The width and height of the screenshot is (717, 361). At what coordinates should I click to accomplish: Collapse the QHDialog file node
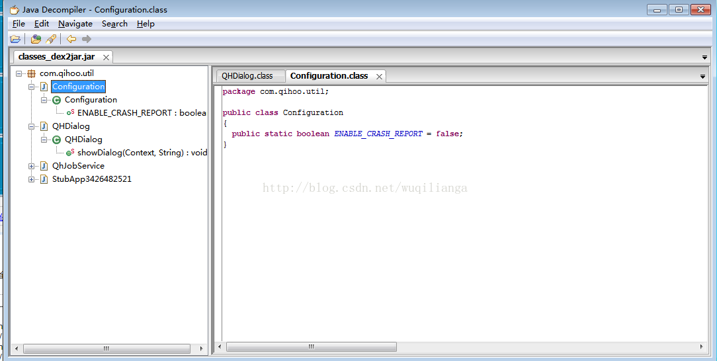(32, 126)
